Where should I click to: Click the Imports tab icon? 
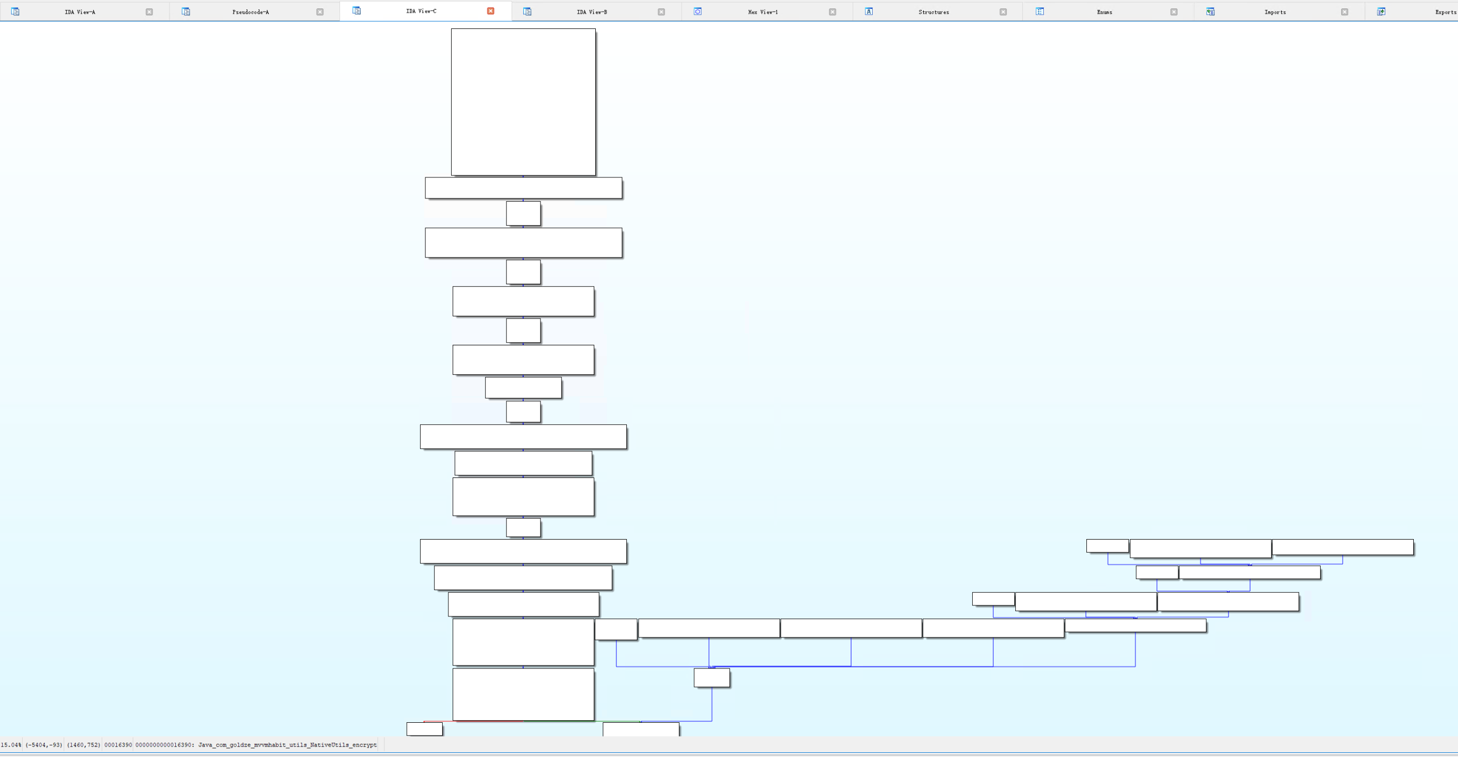1210,12
